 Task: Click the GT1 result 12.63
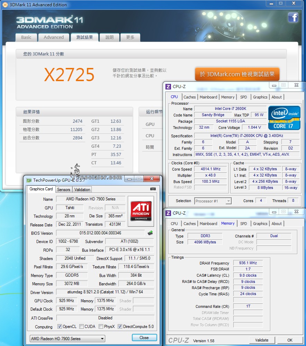(116, 121)
